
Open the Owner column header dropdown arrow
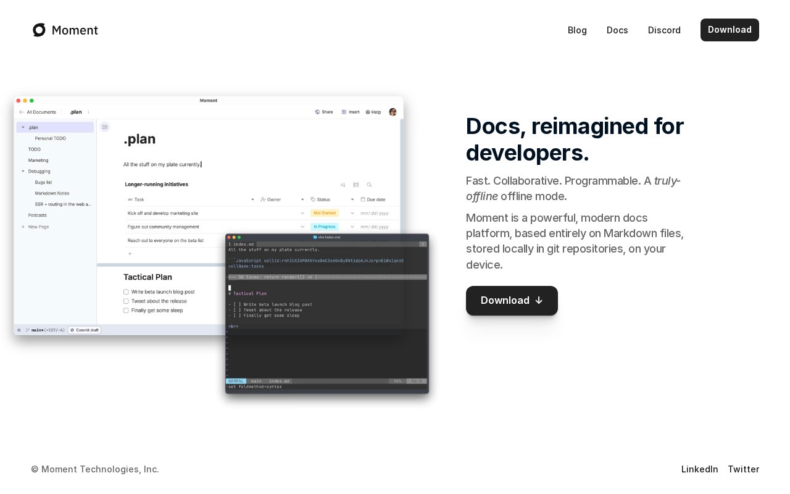coord(302,199)
